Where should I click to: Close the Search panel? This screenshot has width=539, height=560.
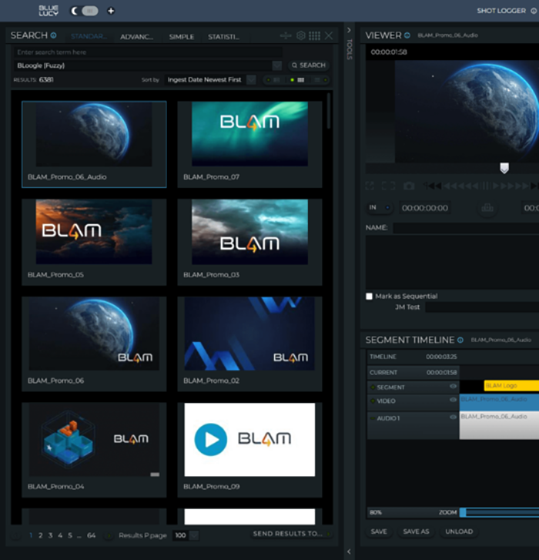point(329,35)
